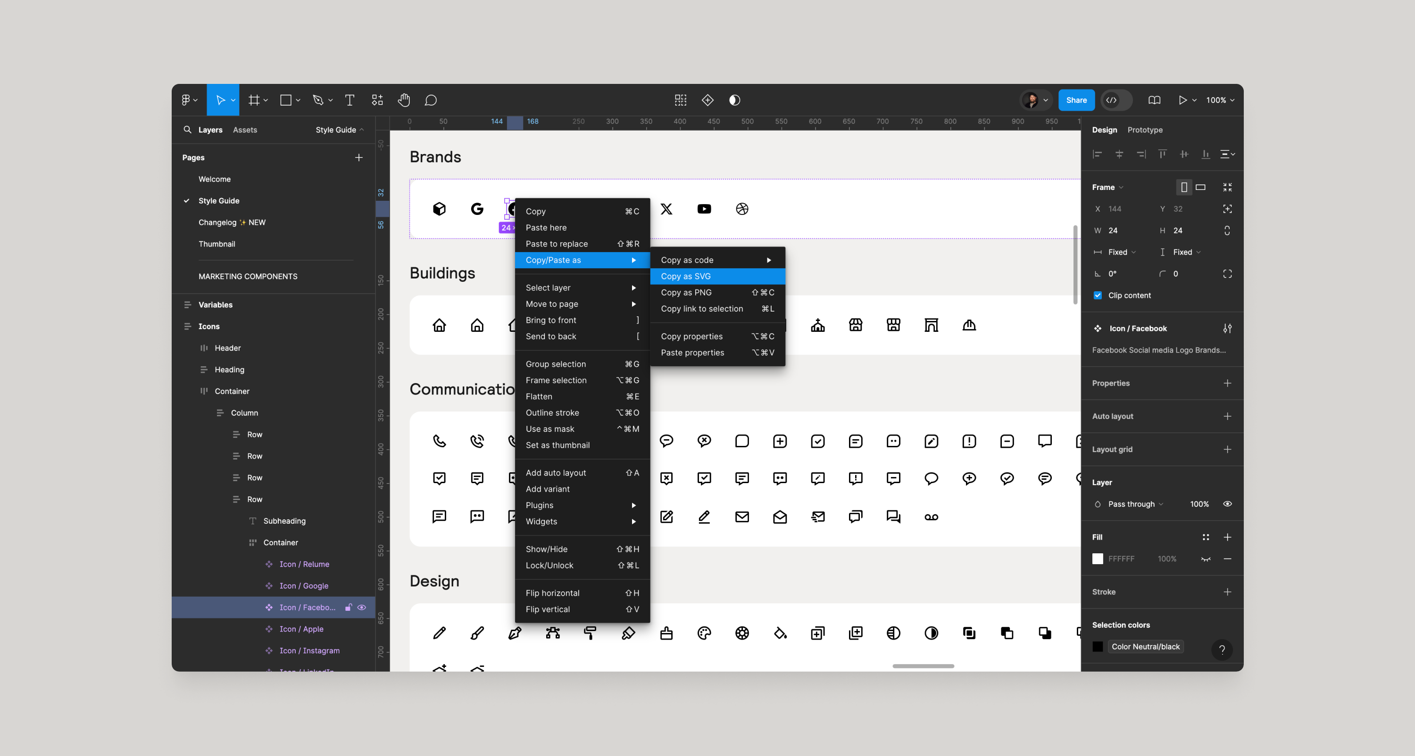This screenshot has height=756, width=1415.
Task: Open the zoom level 100% dropdown
Action: (x=1221, y=100)
